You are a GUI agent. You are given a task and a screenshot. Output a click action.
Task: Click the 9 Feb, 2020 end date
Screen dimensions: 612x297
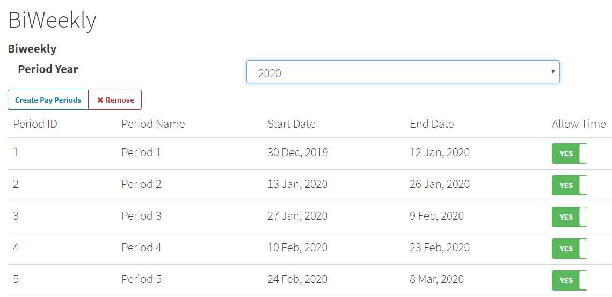(x=436, y=216)
